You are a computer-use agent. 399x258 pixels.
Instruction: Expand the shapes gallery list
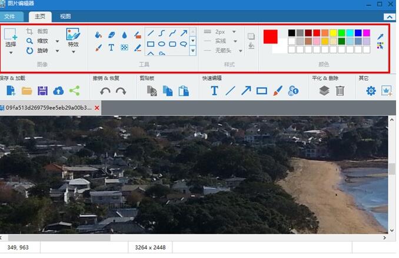coord(193,52)
